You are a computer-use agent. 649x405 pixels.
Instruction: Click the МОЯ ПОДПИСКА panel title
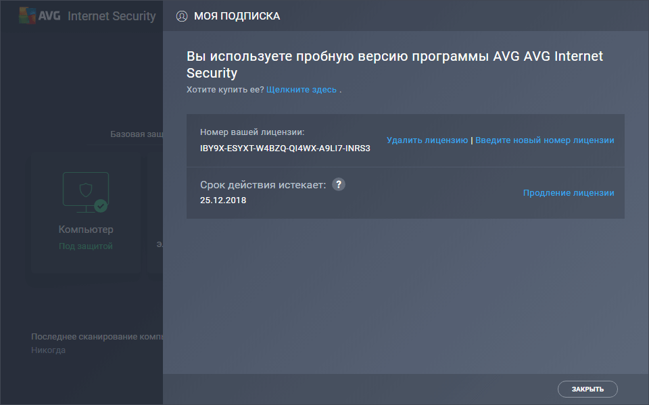[x=237, y=16]
